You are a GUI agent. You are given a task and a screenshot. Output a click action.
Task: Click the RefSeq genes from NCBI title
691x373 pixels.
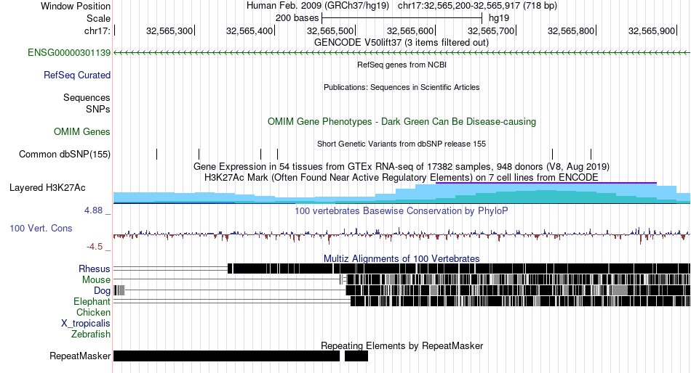pos(402,65)
